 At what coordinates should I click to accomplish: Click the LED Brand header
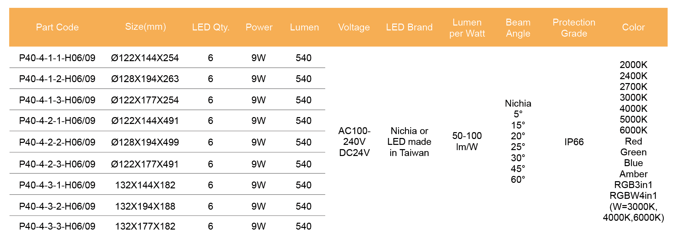[409, 27]
